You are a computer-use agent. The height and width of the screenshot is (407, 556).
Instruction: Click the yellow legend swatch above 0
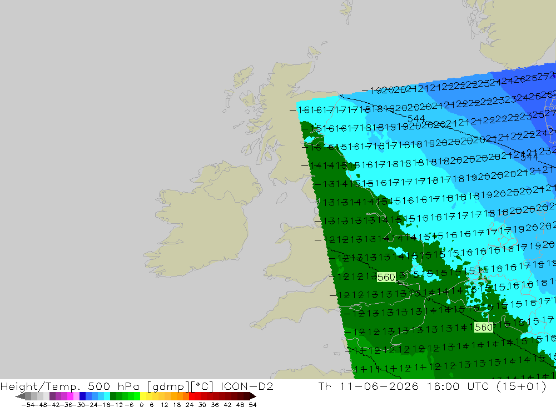(143, 396)
